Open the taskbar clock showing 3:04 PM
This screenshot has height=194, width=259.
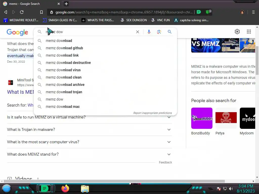pyautogui.click(x=246, y=188)
